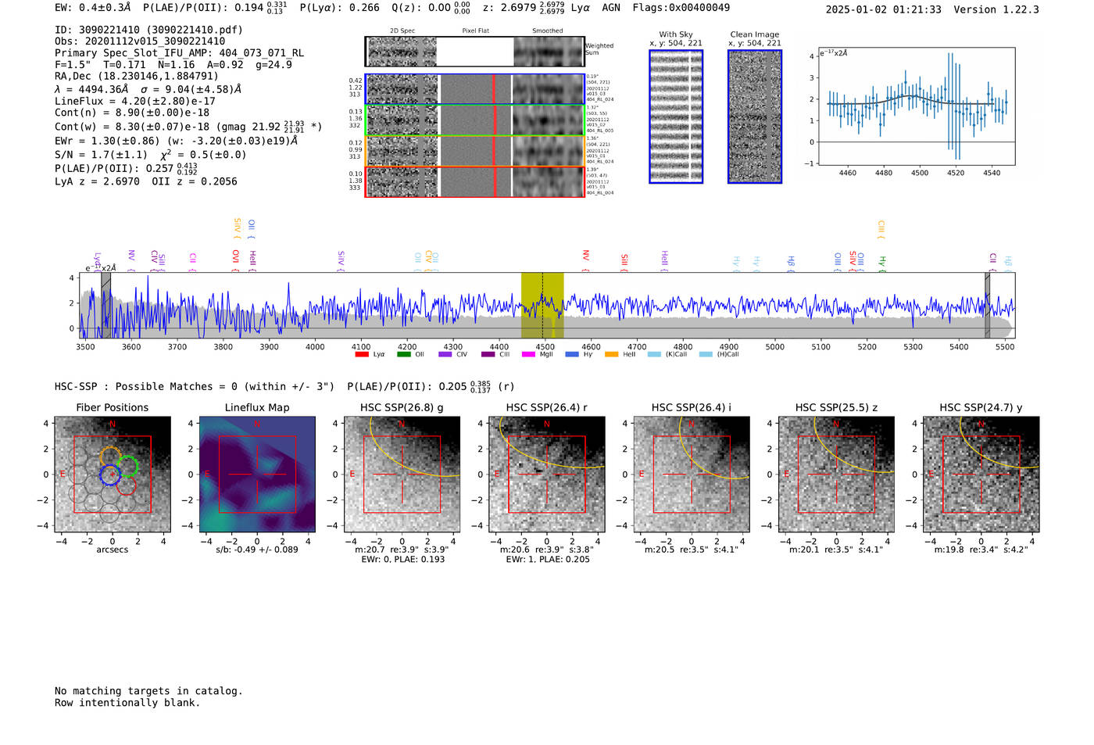This screenshot has width=1094, height=745.
Task: Open the HSC SSP(26.8) g image
Action: click(x=402, y=475)
